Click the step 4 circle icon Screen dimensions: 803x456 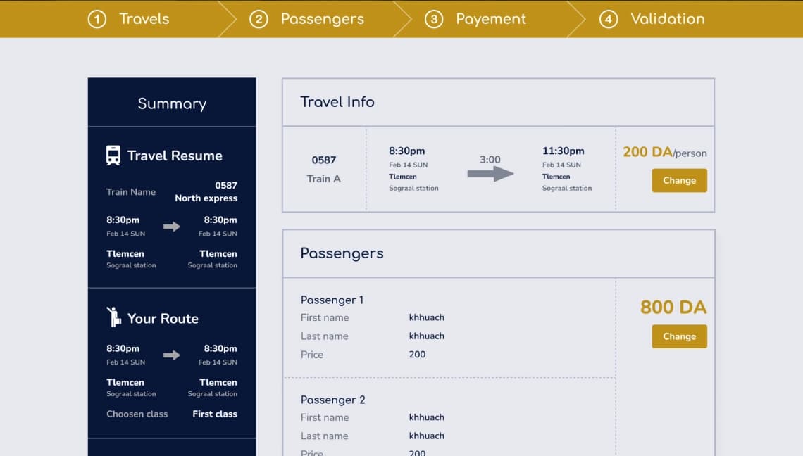[609, 20]
